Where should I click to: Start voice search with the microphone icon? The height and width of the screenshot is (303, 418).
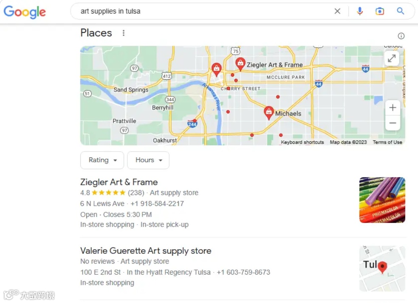pos(360,11)
